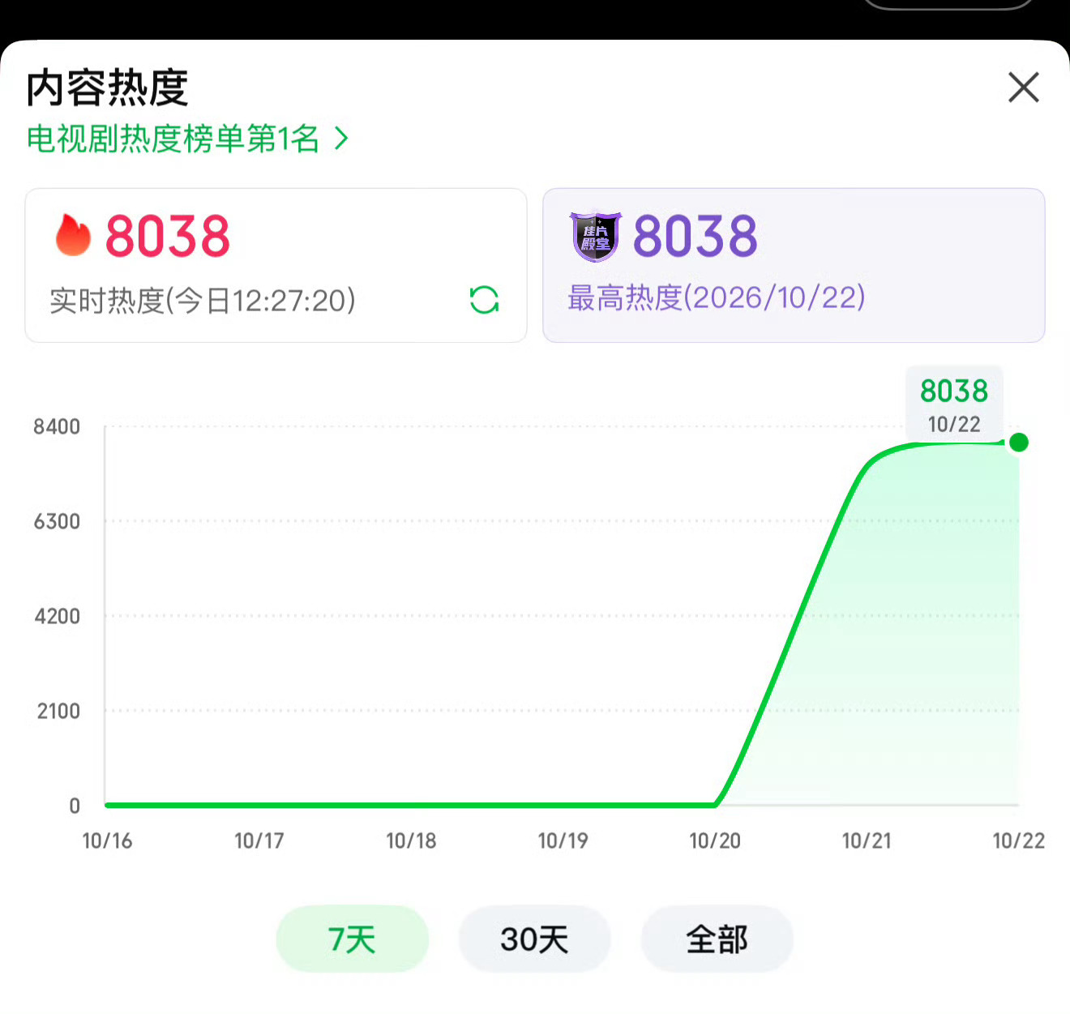Refresh the 实时热度 value
The width and height of the screenshot is (1070, 1014).
click(x=484, y=300)
